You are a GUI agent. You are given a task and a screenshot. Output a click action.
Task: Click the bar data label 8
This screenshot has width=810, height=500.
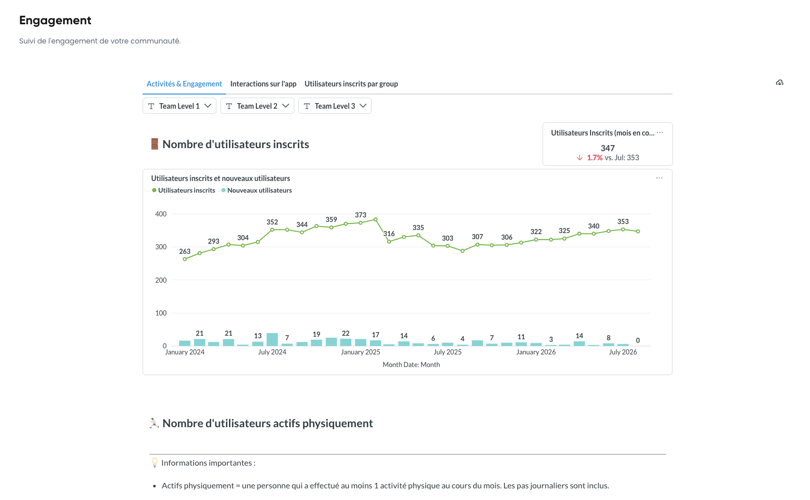pos(609,338)
